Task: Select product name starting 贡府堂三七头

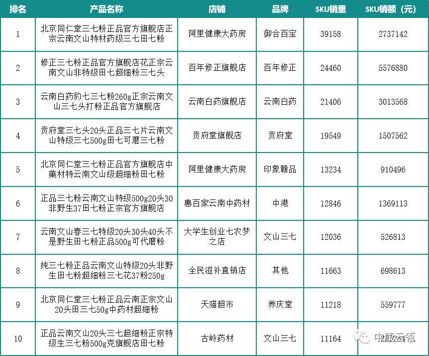Action: [107, 136]
